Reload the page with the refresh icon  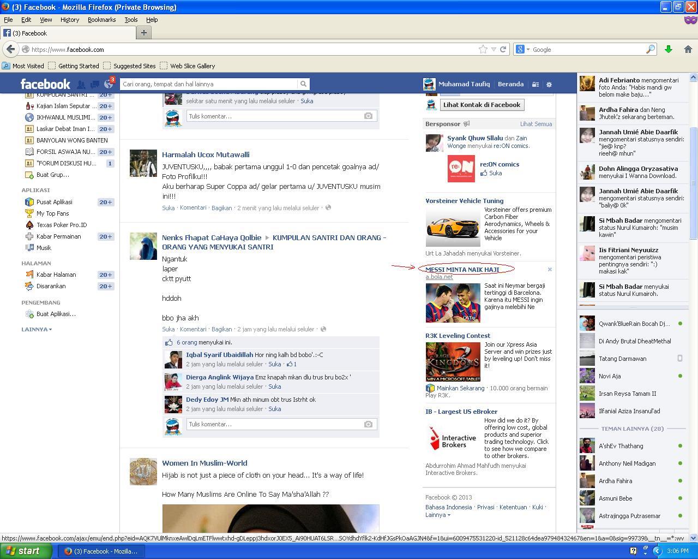pyautogui.click(x=503, y=49)
